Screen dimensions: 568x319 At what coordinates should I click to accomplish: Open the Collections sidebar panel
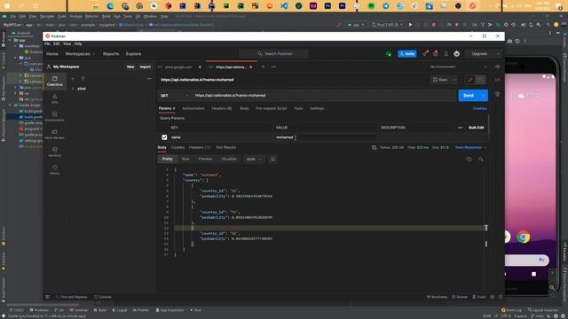coord(55,81)
